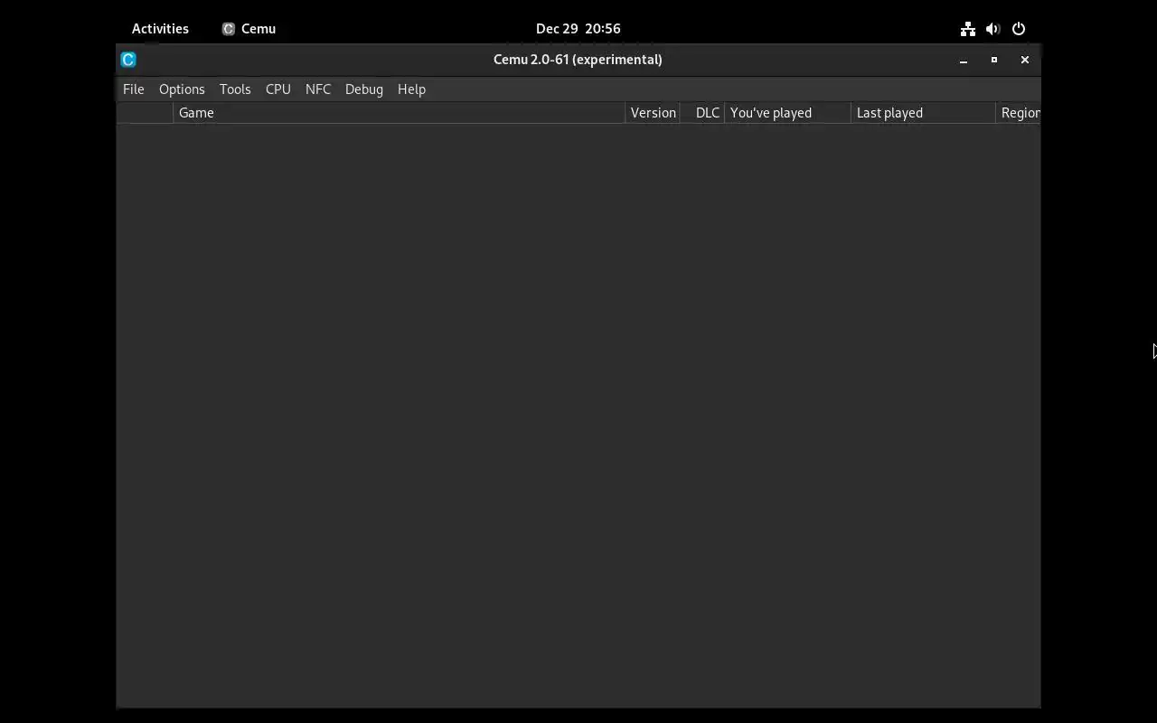Click the power icon in top bar
This screenshot has width=1157, height=723.
[x=1019, y=29]
